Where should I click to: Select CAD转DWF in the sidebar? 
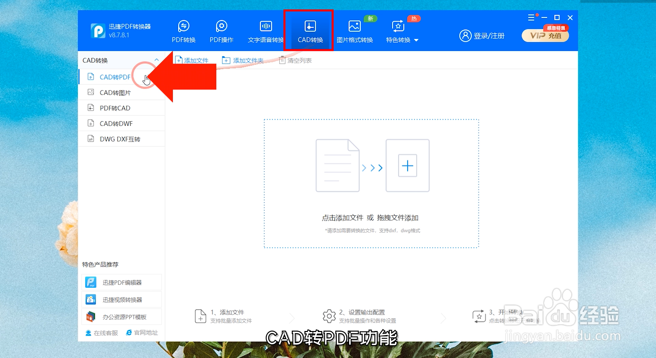(122, 123)
